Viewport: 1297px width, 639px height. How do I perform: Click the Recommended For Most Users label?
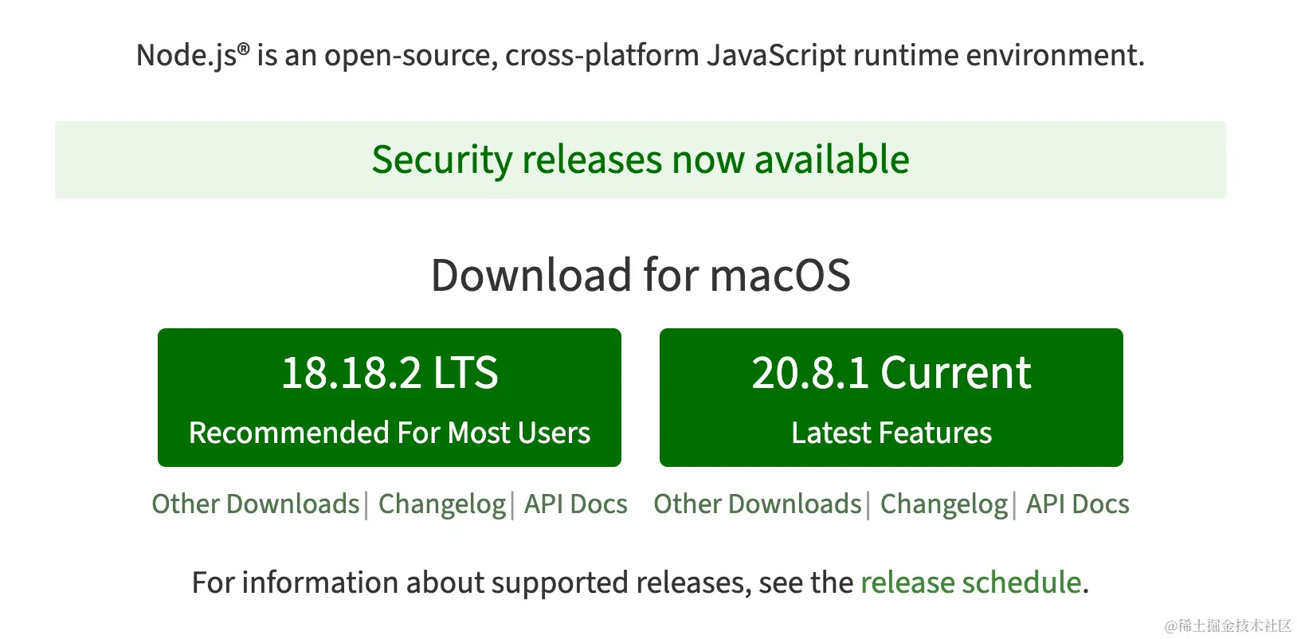[389, 433]
